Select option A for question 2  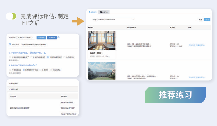(10, 70)
